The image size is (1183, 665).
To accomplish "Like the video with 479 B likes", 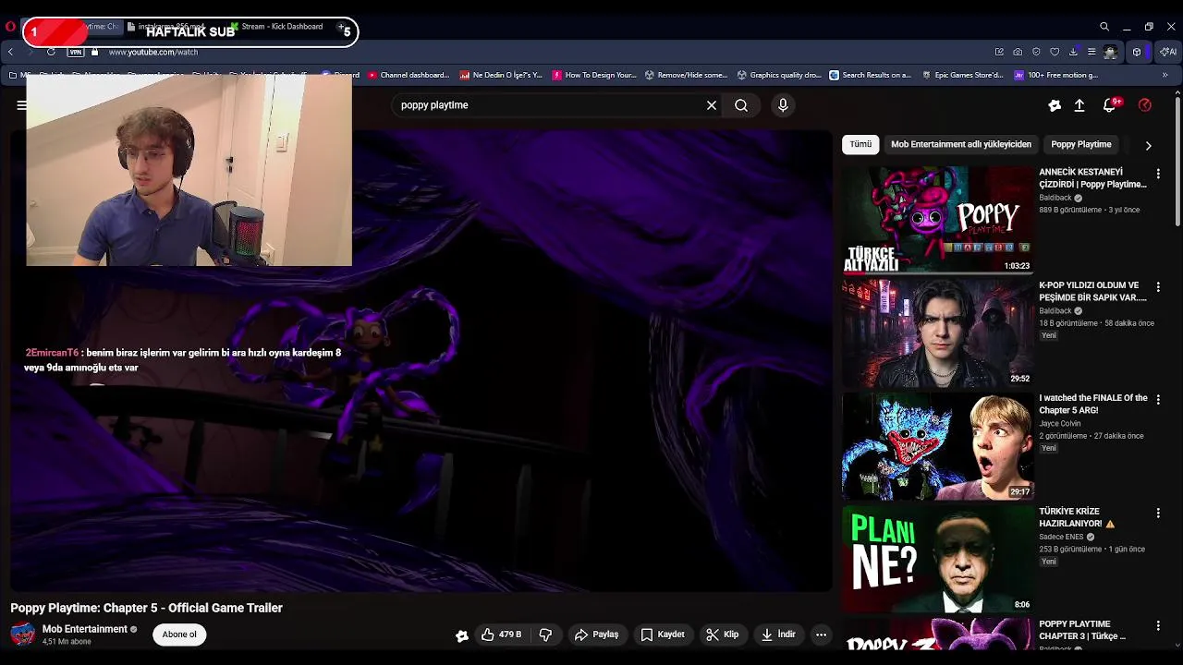I will click(x=501, y=635).
